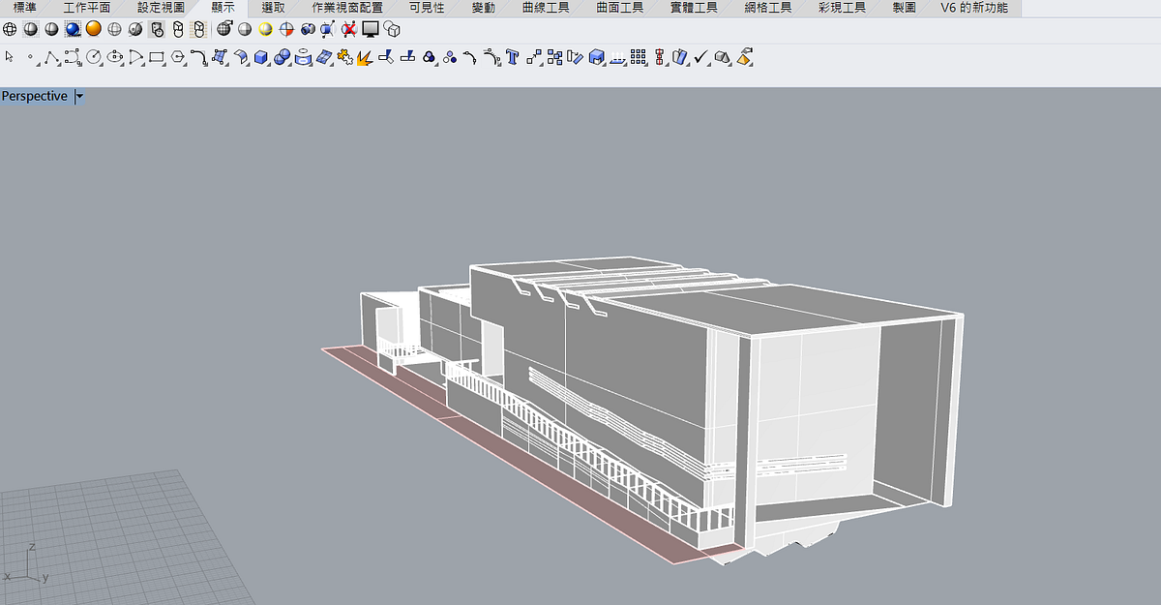Select the Polyline tool
Viewport: 1161px width, 605px height.
point(49,56)
